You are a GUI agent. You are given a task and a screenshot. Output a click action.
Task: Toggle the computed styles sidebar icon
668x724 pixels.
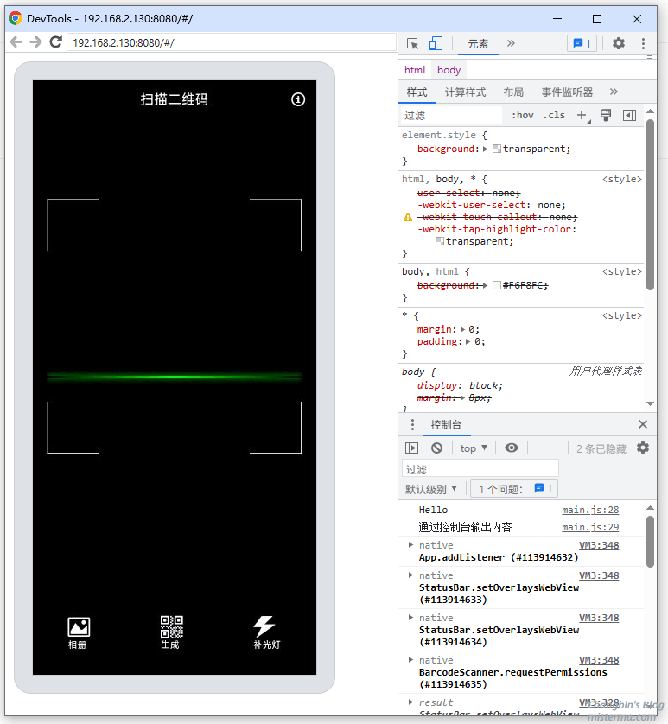click(x=630, y=116)
